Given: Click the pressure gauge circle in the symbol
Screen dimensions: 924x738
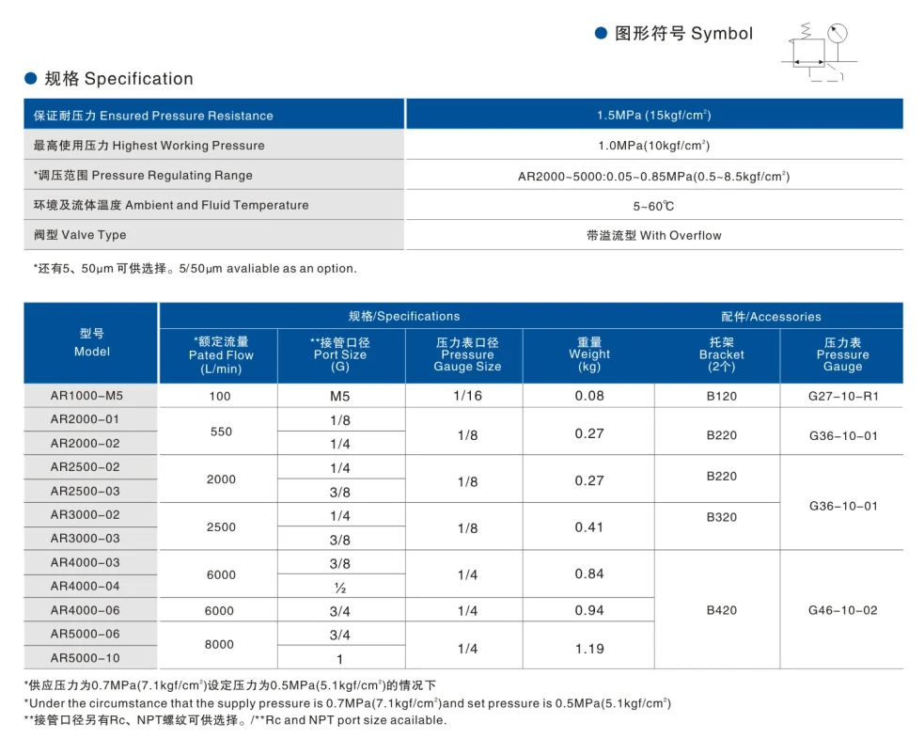Looking at the screenshot, I should 838,34.
